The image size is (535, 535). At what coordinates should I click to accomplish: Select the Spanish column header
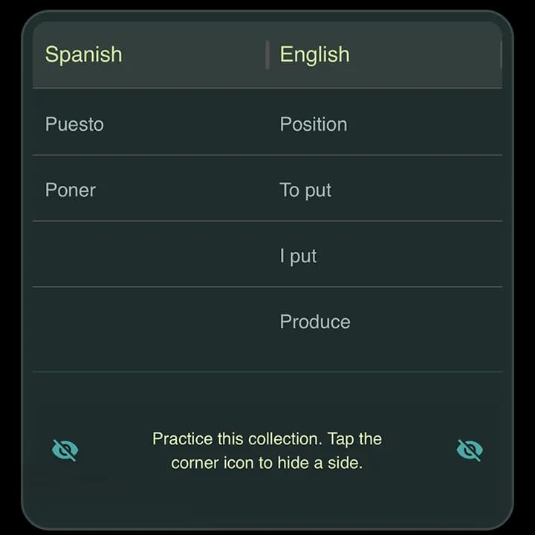pos(83,54)
